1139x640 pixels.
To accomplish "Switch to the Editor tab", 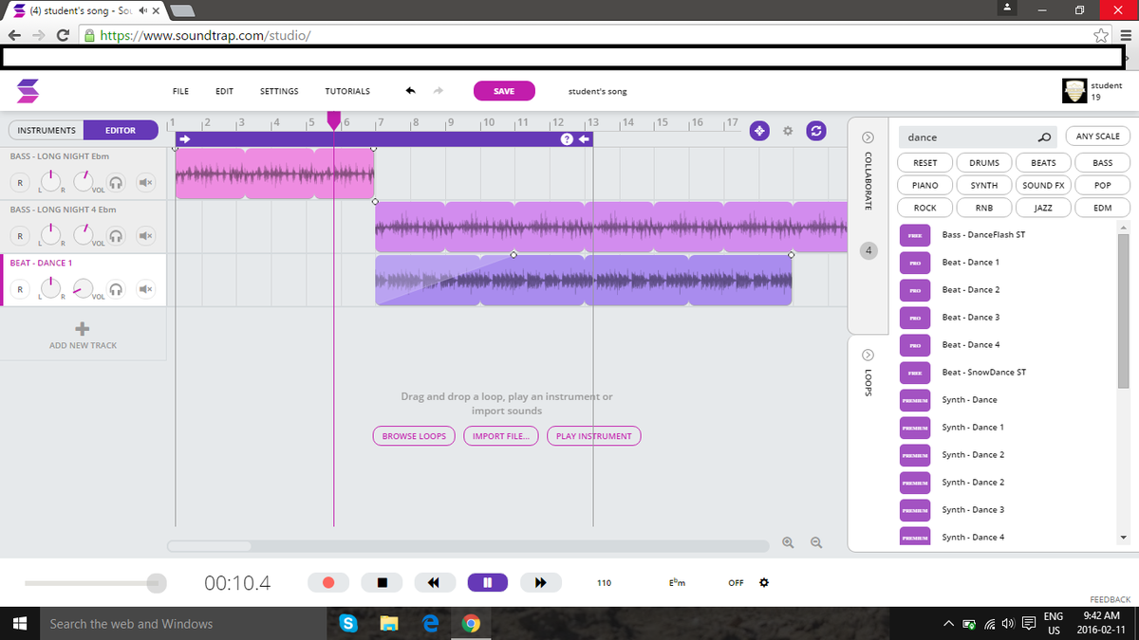I will point(121,130).
